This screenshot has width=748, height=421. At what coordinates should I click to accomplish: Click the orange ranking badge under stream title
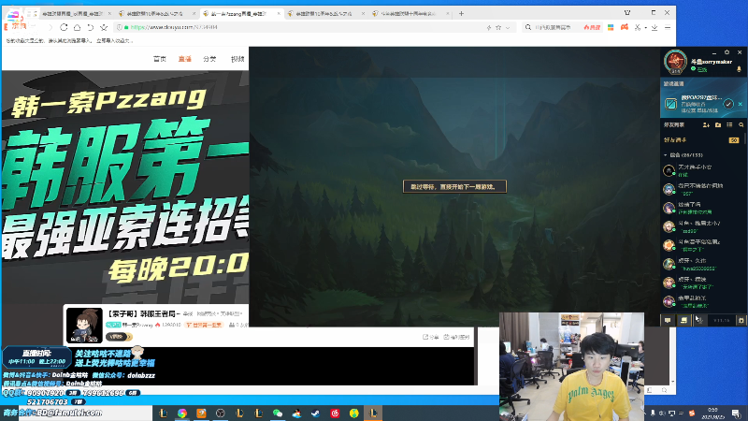[x=204, y=325]
